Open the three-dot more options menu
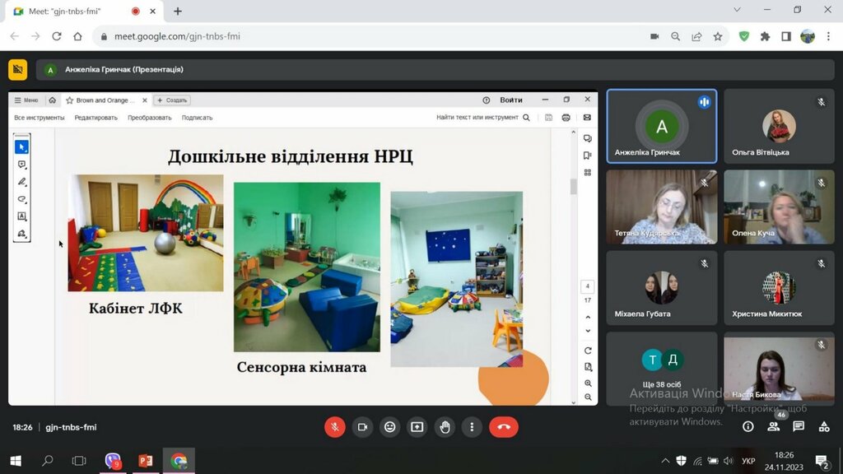This screenshot has height=474, width=843. coord(472,427)
